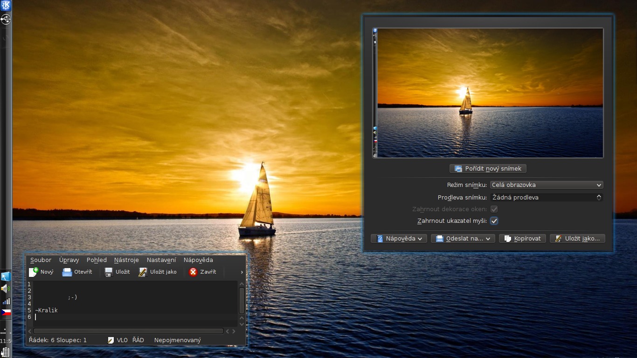Screen dimensions: 637x358
Task: Click the panel clock
Action: click(x=6, y=341)
